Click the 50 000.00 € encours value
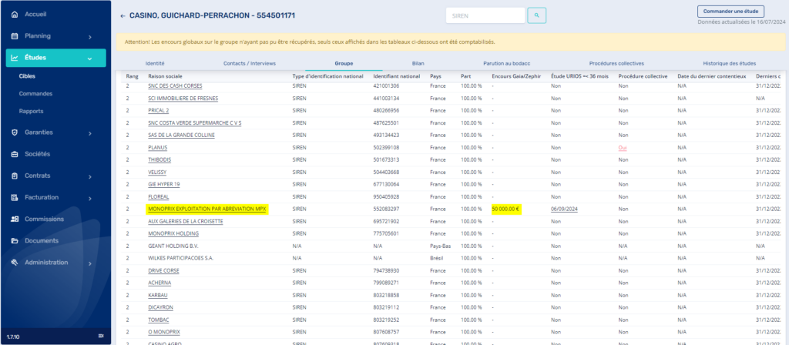789x345 pixels. pos(505,209)
